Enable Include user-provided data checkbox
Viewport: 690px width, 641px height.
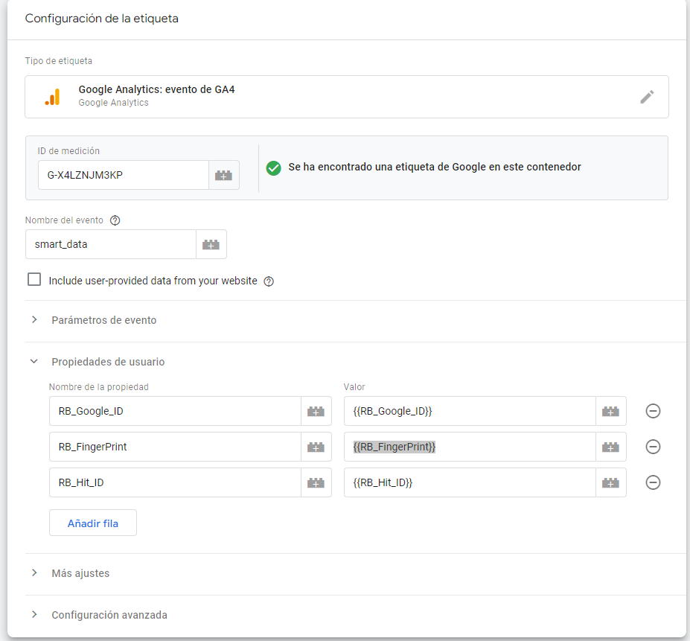point(34,280)
